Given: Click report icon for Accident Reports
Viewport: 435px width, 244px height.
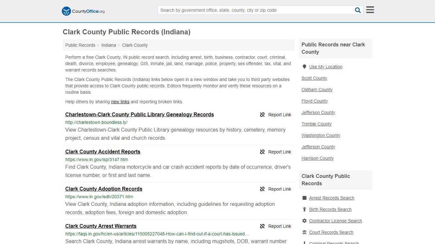Looking at the screenshot, I should [x=262, y=152].
